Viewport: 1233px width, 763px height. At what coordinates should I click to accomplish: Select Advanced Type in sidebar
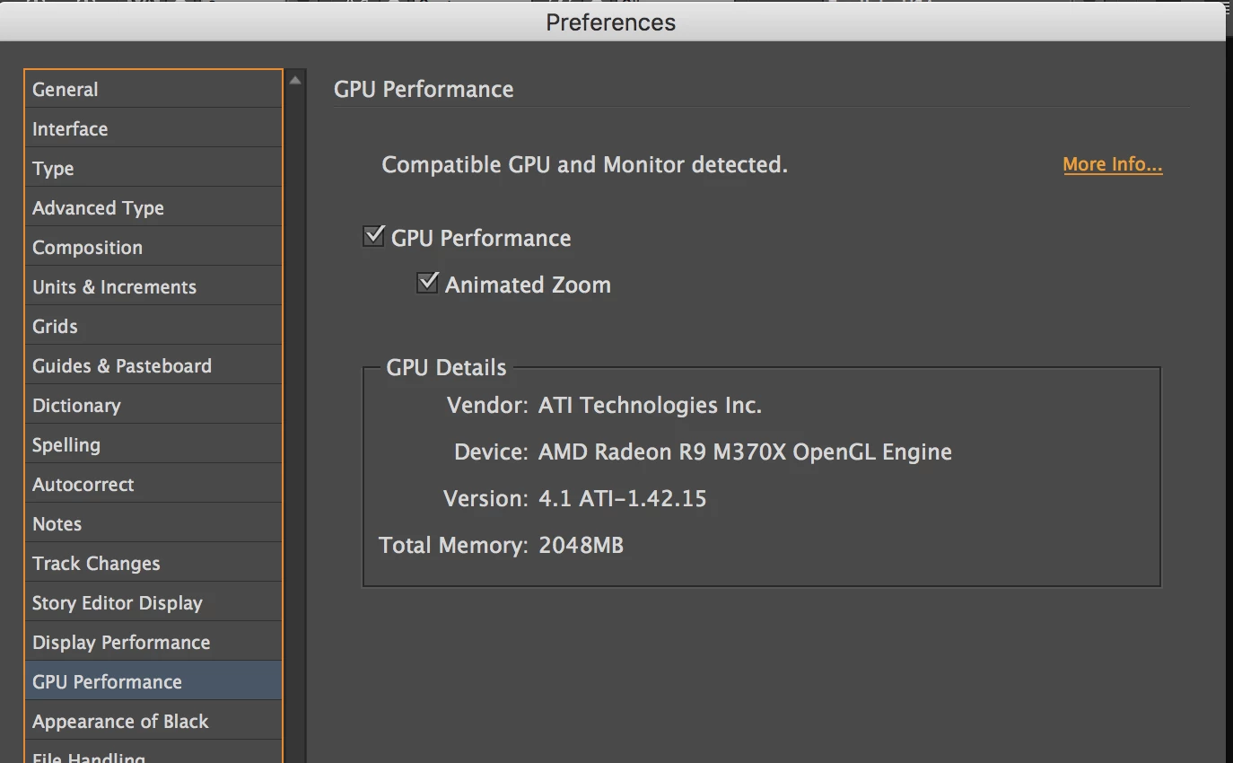(x=98, y=208)
